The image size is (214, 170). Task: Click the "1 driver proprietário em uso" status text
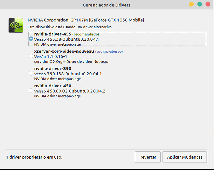34,157
